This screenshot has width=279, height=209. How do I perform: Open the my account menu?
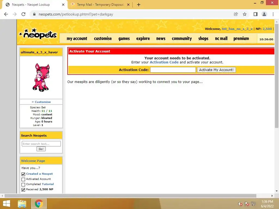coord(77,38)
